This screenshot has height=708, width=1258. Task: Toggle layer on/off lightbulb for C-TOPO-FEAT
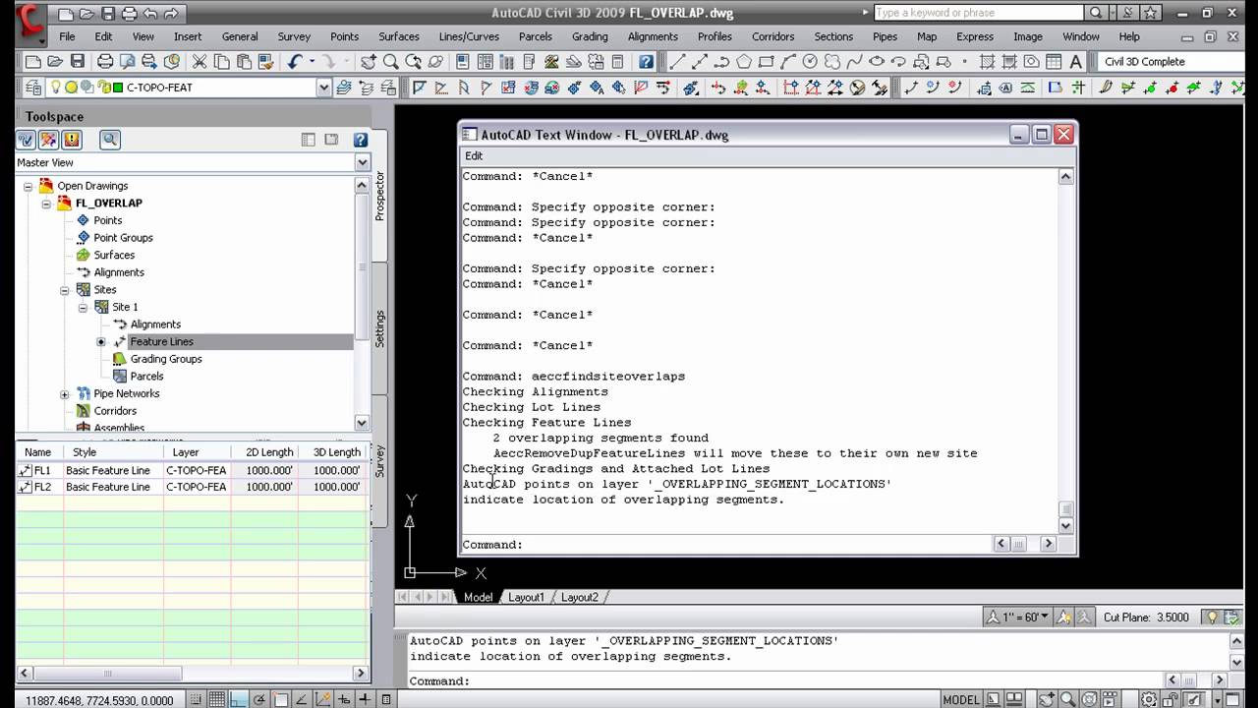[x=56, y=88]
